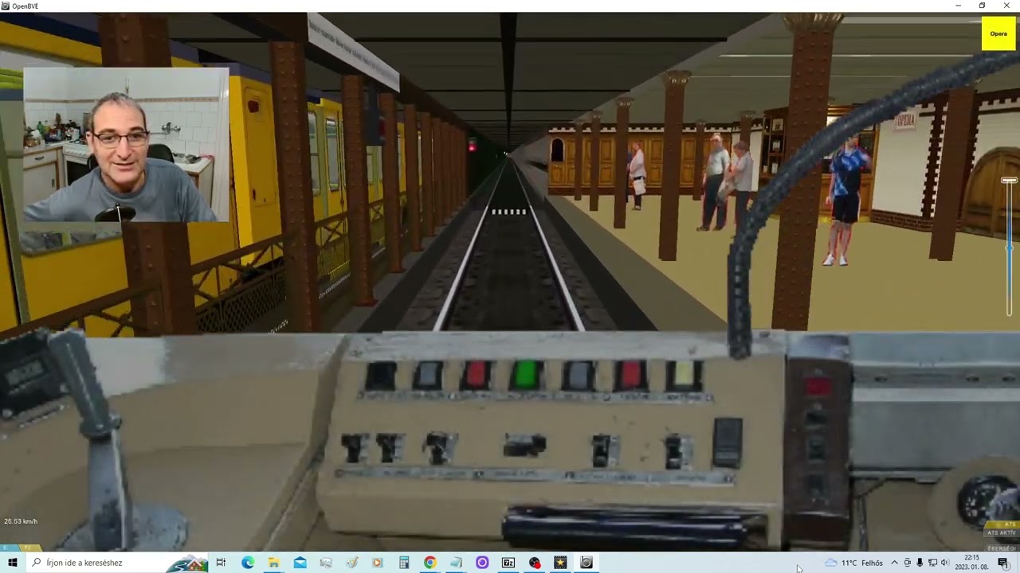This screenshot has width=1020, height=573.
Task: Launch Microsoft Edge from the taskbar
Action: pyautogui.click(x=248, y=563)
